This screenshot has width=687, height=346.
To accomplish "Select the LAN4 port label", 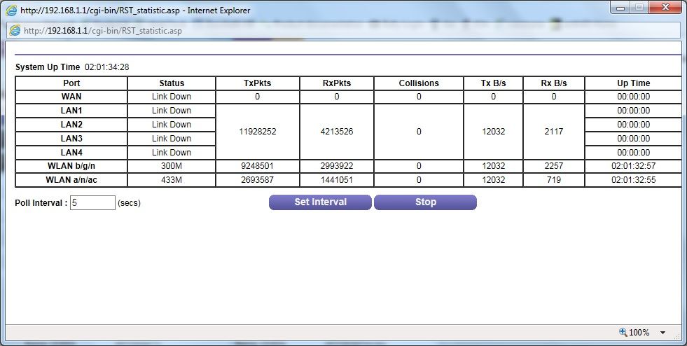I will pos(71,153).
